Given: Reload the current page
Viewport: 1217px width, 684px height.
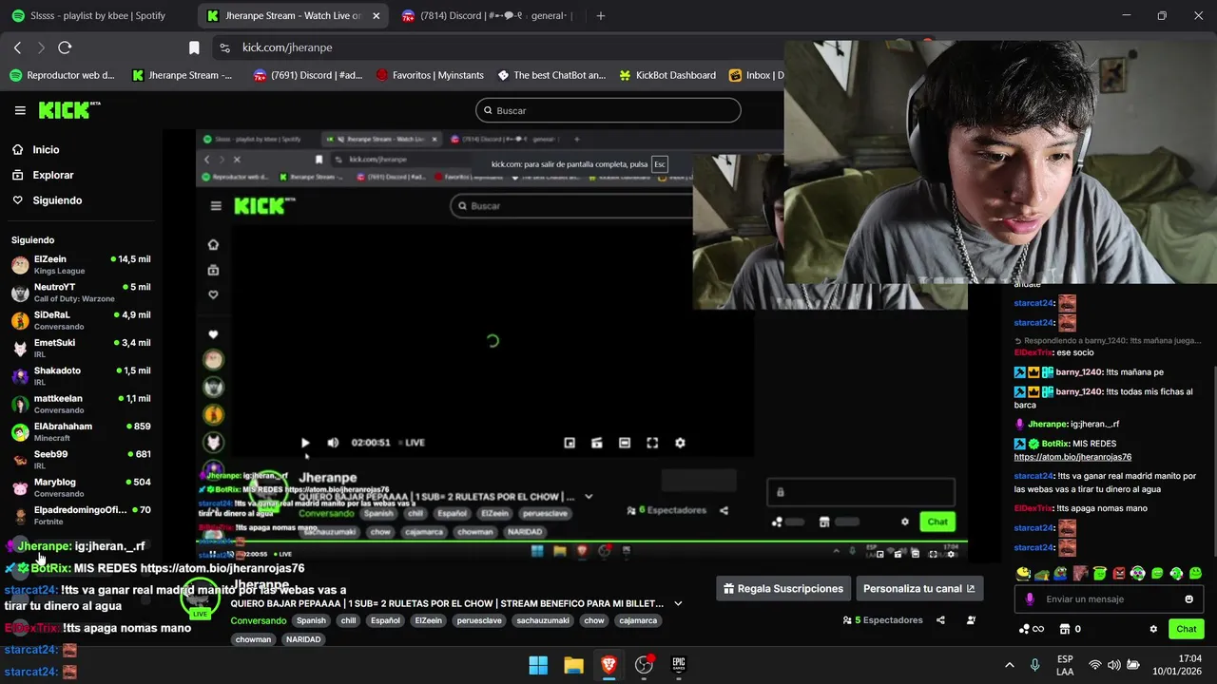Looking at the screenshot, I should point(65,47).
